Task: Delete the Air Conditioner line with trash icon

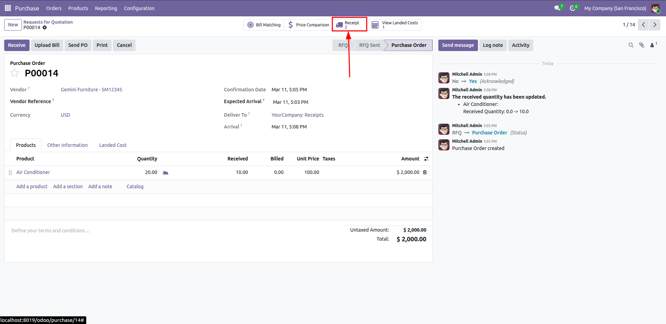Action: coord(425,172)
